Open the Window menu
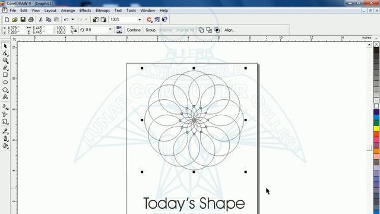The height and width of the screenshot is (214, 380). click(148, 11)
